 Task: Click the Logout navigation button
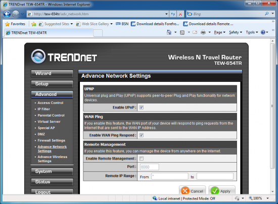click(x=52, y=192)
